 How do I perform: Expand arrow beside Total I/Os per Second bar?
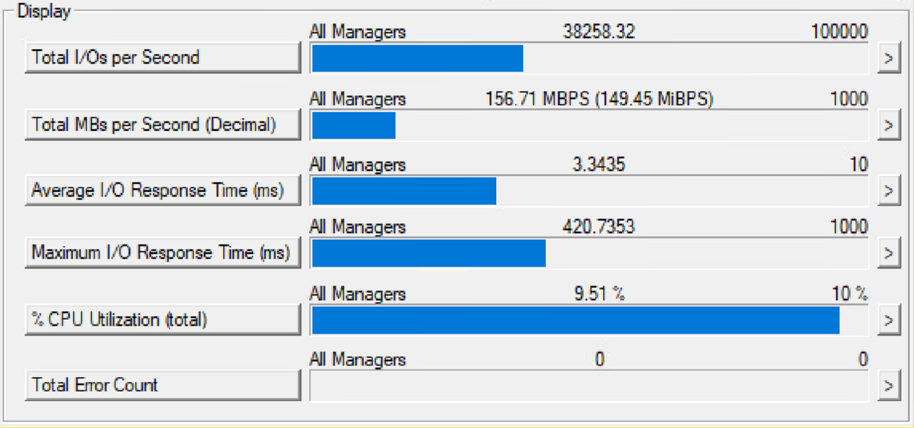point(889,58)
